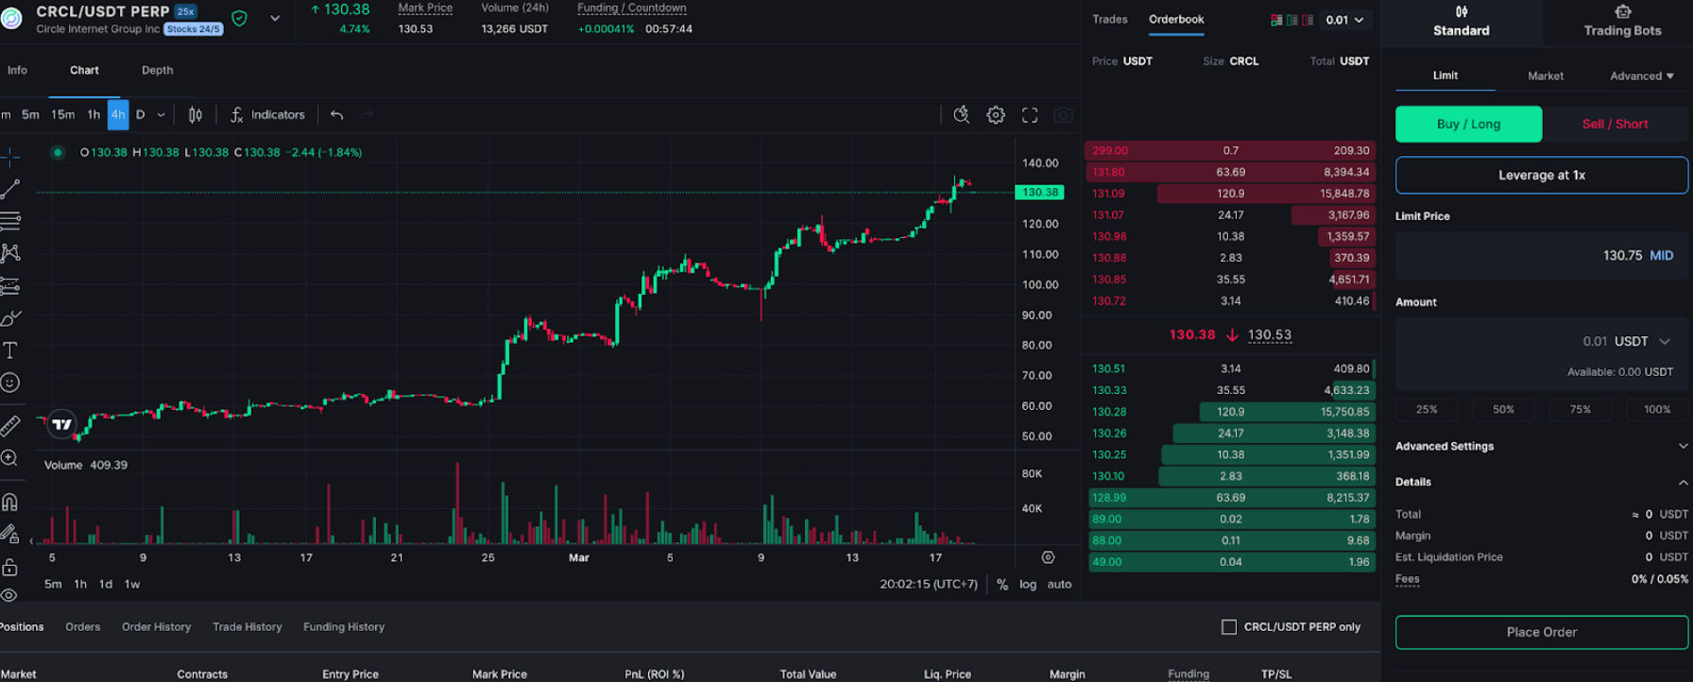Open the Funding History tab
The height and width of the screenshot is (682, 1693).
[x=344, y=626]
